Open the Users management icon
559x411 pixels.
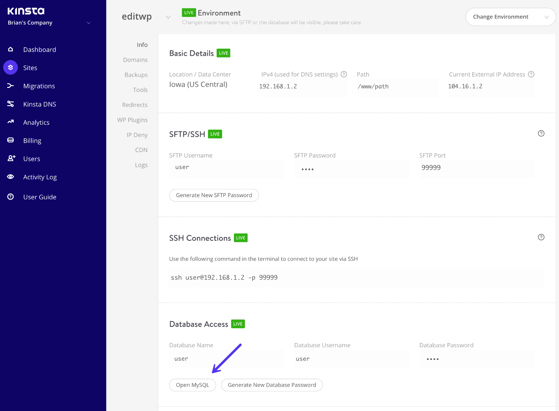pyautogui.click(x=10, y=158)
